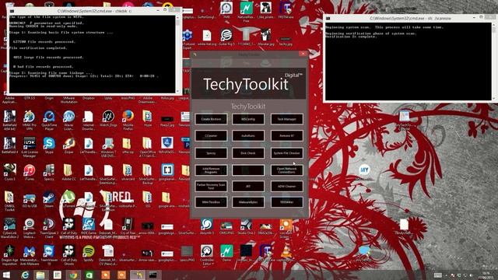Start AutoRuns from TechyToolkit
Viewport: 498px width, 280px height.
coord(248,136)
